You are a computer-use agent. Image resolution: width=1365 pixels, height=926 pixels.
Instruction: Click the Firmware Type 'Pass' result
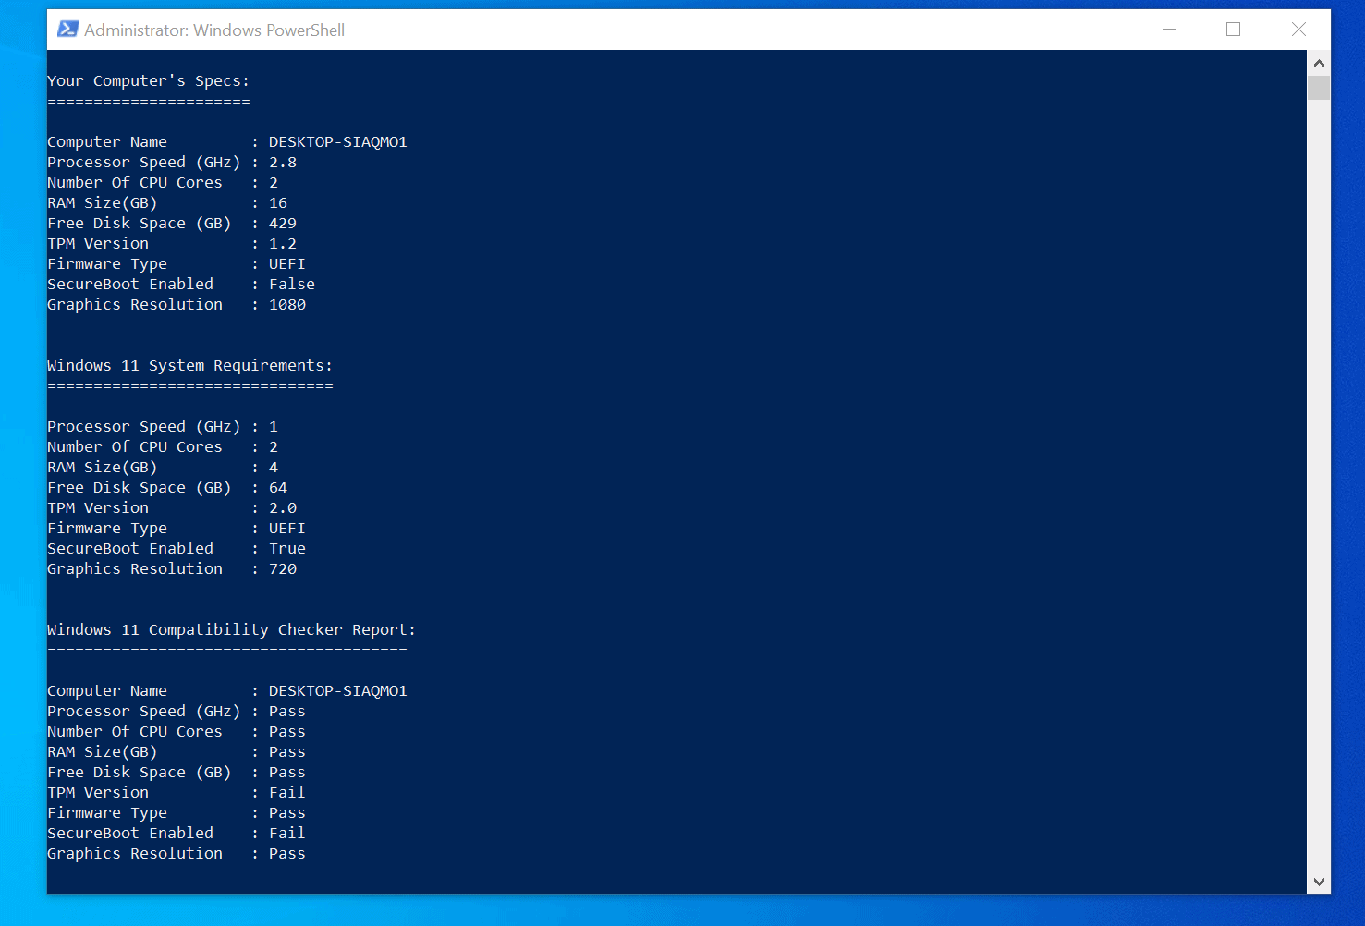click(287, 813)
